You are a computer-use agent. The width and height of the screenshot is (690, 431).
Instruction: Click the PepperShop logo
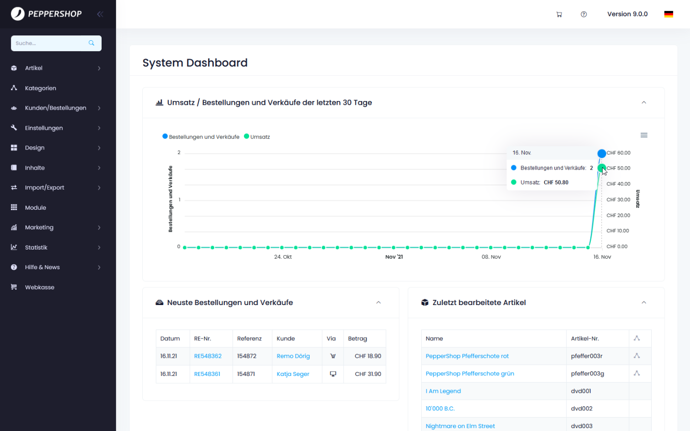pyautogui.click(x=46, y=14)
